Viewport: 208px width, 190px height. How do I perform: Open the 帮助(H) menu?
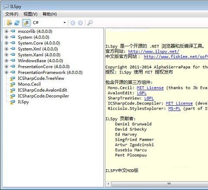(x=49, y=14)
